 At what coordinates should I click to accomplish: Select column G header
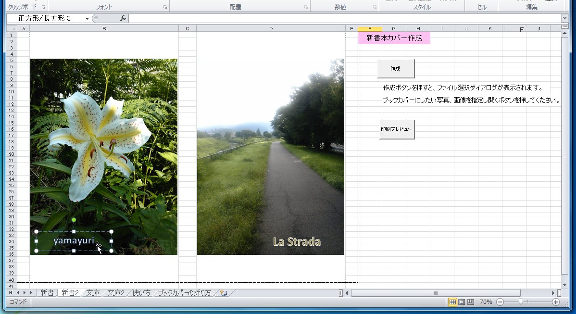pyautogui.click(x=394, y=29)
